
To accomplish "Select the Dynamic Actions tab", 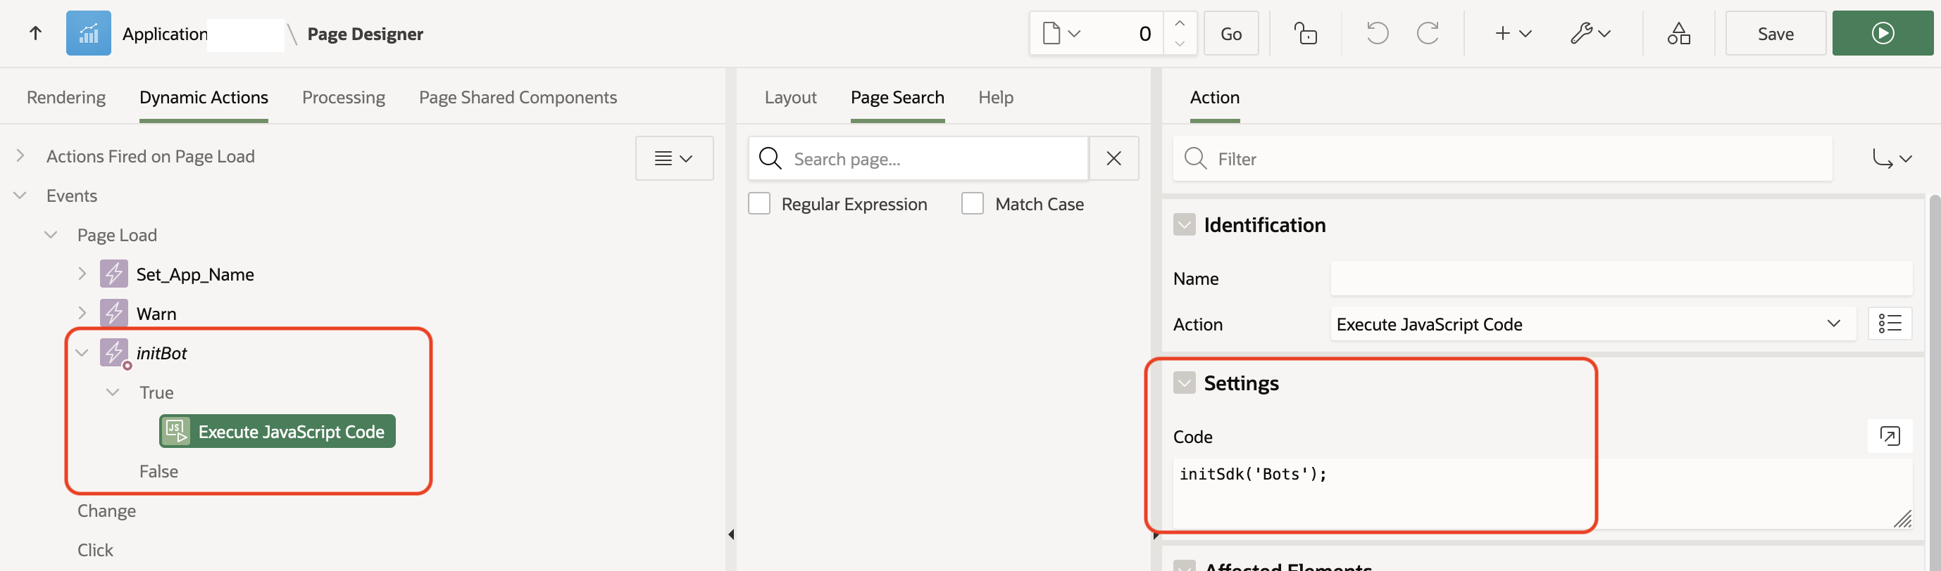I will [204, 97].
